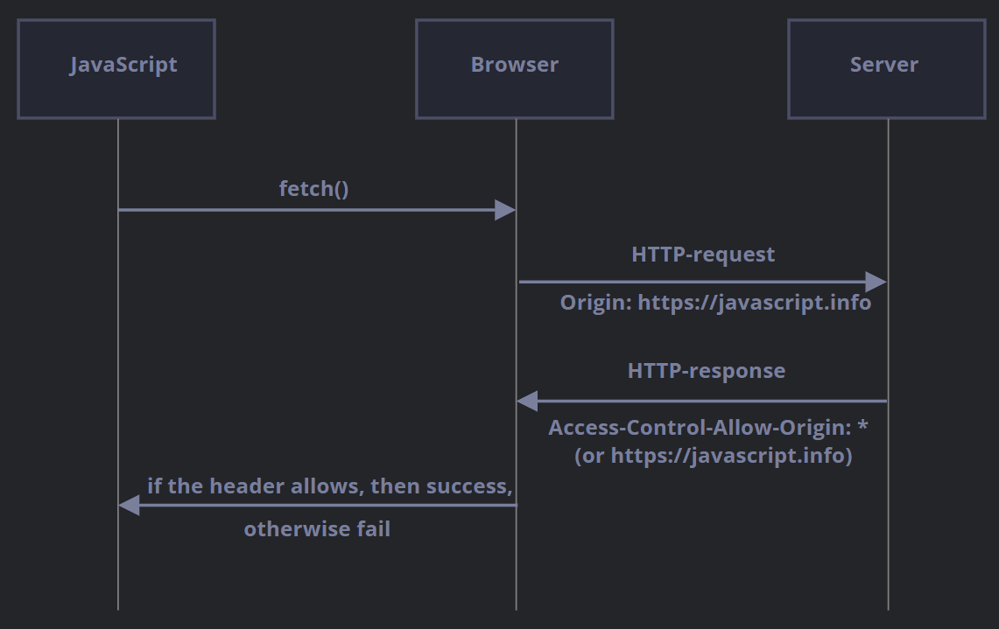Click the HTTP-request arrow line shaft
Screen dimensions: 999x629
click(692, 282)
